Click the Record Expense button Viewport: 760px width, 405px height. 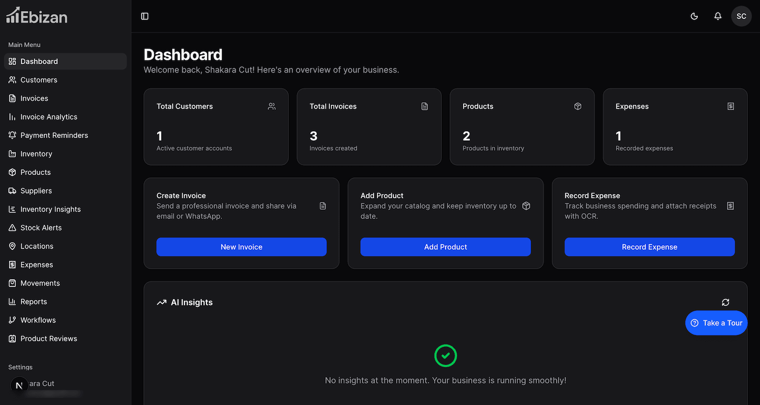[x=649, y=247]
